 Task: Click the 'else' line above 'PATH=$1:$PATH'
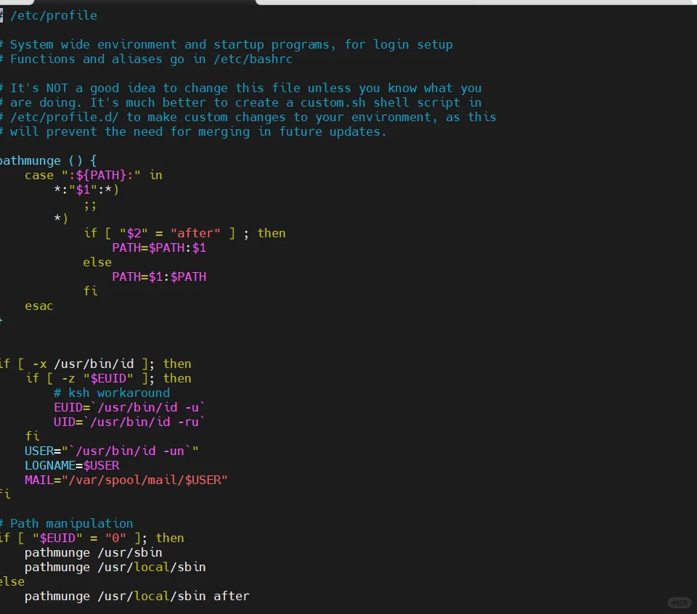click(x=97, y=262)
